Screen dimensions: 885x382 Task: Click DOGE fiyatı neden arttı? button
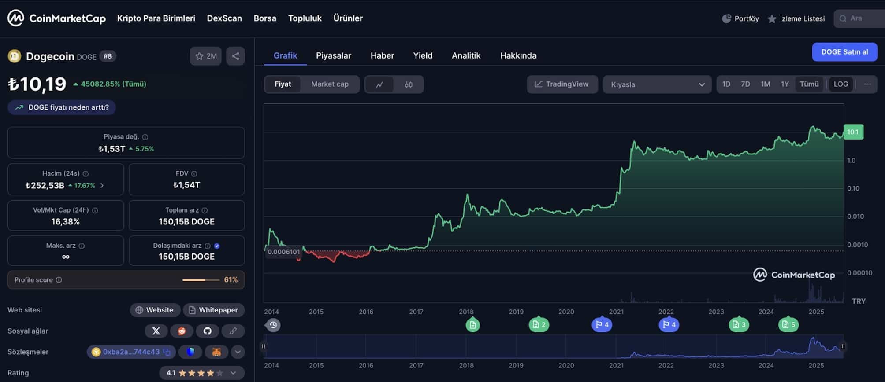point(62,107)
